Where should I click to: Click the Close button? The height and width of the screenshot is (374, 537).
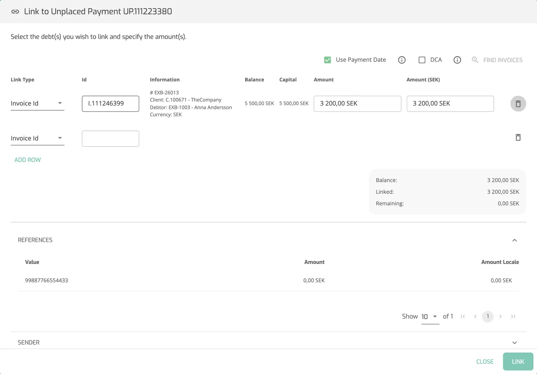coord(485,362)
